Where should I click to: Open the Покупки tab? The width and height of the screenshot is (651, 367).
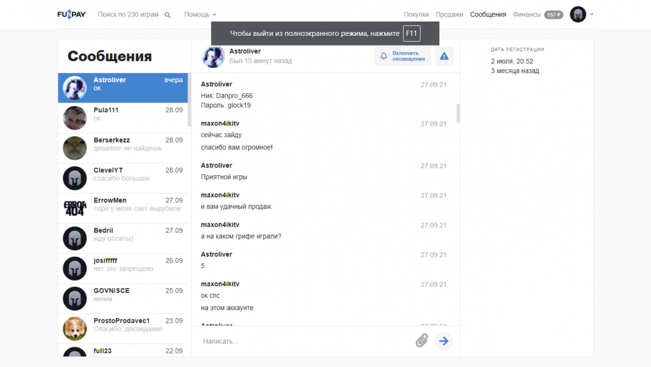(x=416, y=14)
